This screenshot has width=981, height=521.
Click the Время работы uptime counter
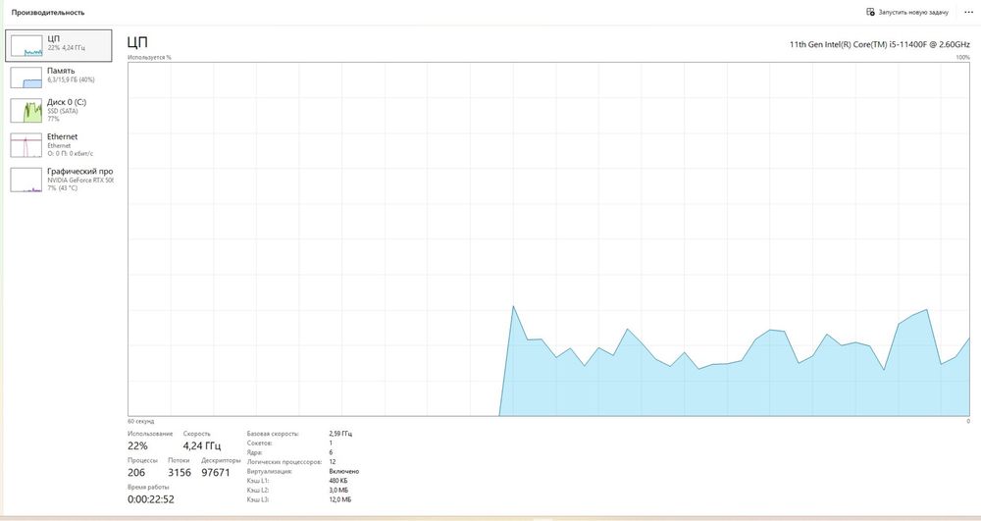(x=151, y=499)
